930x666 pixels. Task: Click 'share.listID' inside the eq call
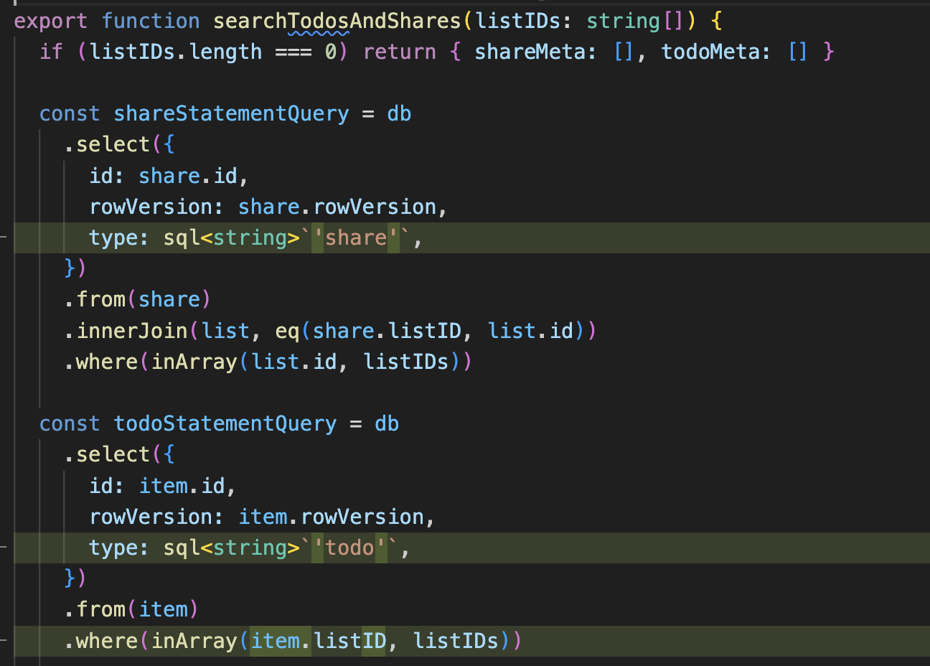pyautogui.click(x=387, y=331)
